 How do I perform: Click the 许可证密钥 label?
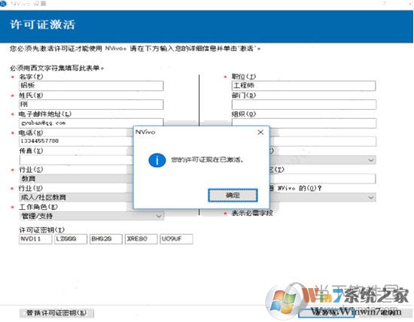point(41,230)
